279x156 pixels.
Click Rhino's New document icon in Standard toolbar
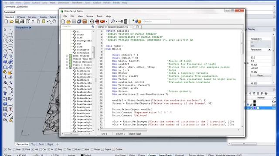pyautogui.click(x=6, y=22)
